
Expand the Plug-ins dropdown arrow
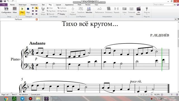pos(147,14)
